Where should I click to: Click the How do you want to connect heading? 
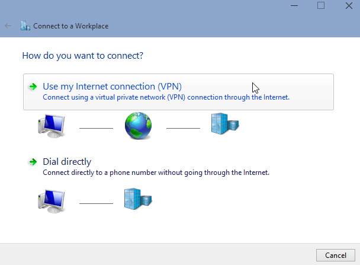click(x=83, y=56)
